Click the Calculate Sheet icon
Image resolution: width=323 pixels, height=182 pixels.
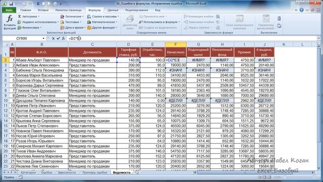[279, 26]
